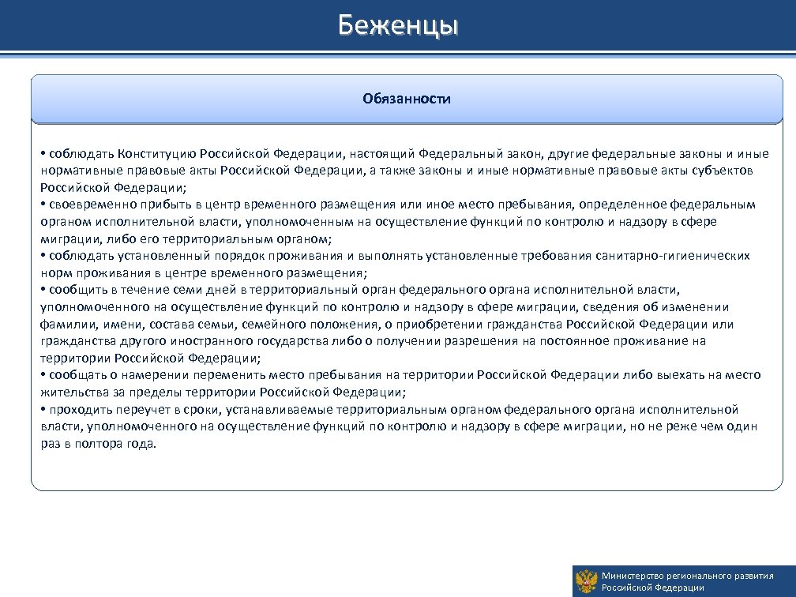Click the bullet starting "своевременно прибыть в центр"
796x597 pixels.
point(398,222)
